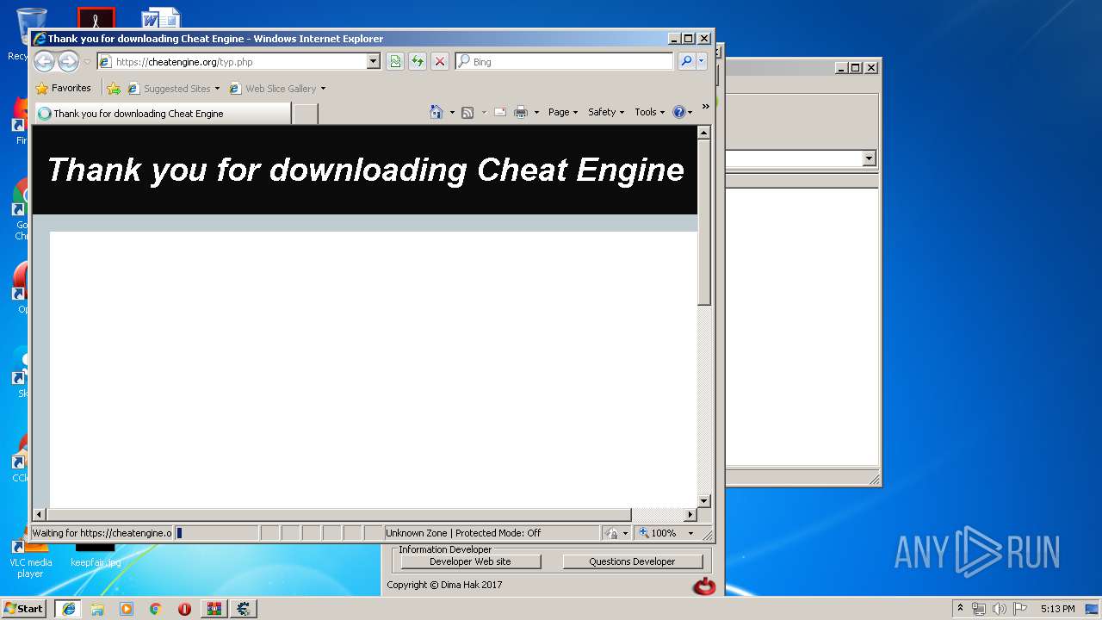Screen dimensions: 1102x620
Task: Open search provider dropdown arrow
Action: click(x=701, y=61)
